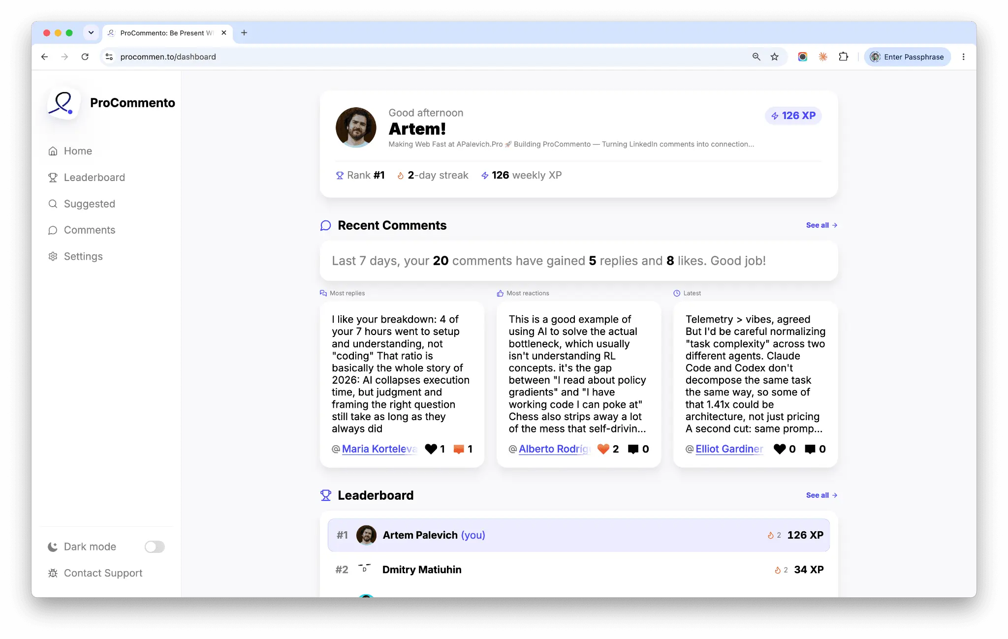Click the reply bubble icon on Alberto's comment
Image resolution: width=1008 pixels, height=639 pixels.
(633, 449)
